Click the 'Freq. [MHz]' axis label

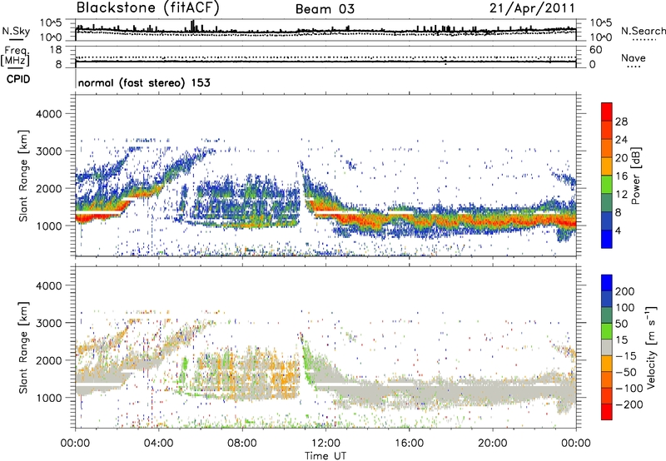pyautogui.click(x=16, y=56)
